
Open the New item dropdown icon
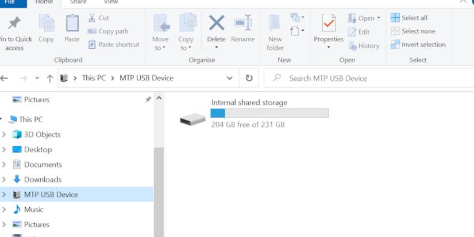[x=298, y=17]
